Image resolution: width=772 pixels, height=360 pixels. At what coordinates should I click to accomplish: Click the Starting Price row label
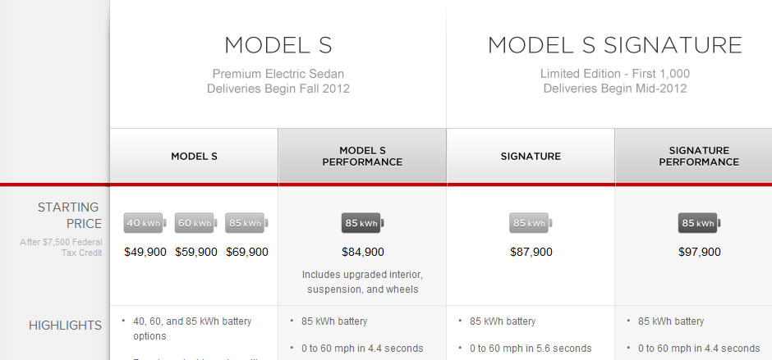70,216
